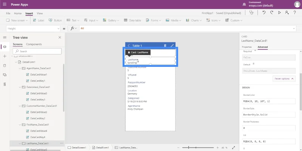The height and width of the screenshot is (151, 302).
Task: Click the fit-to-window expand icon
Action: point(233,148)
